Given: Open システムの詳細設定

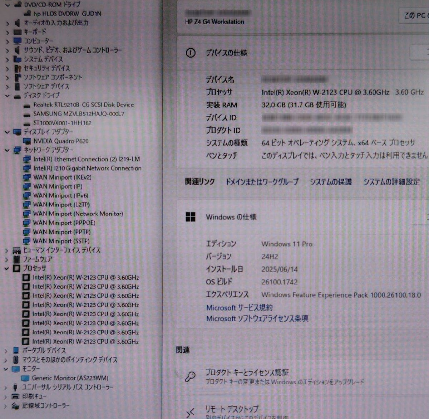Looking at the screenshot, I should coord(392,182).
